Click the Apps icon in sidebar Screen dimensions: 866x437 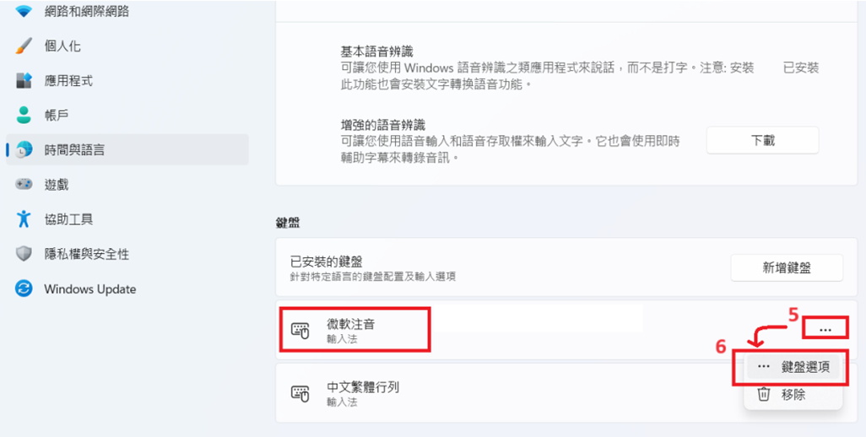tap(24, 81)
